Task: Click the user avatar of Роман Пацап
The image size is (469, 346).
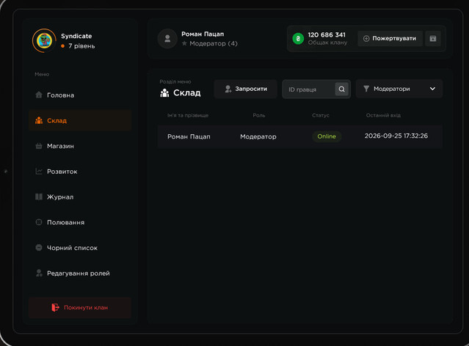Action: (x=167, y=39)
